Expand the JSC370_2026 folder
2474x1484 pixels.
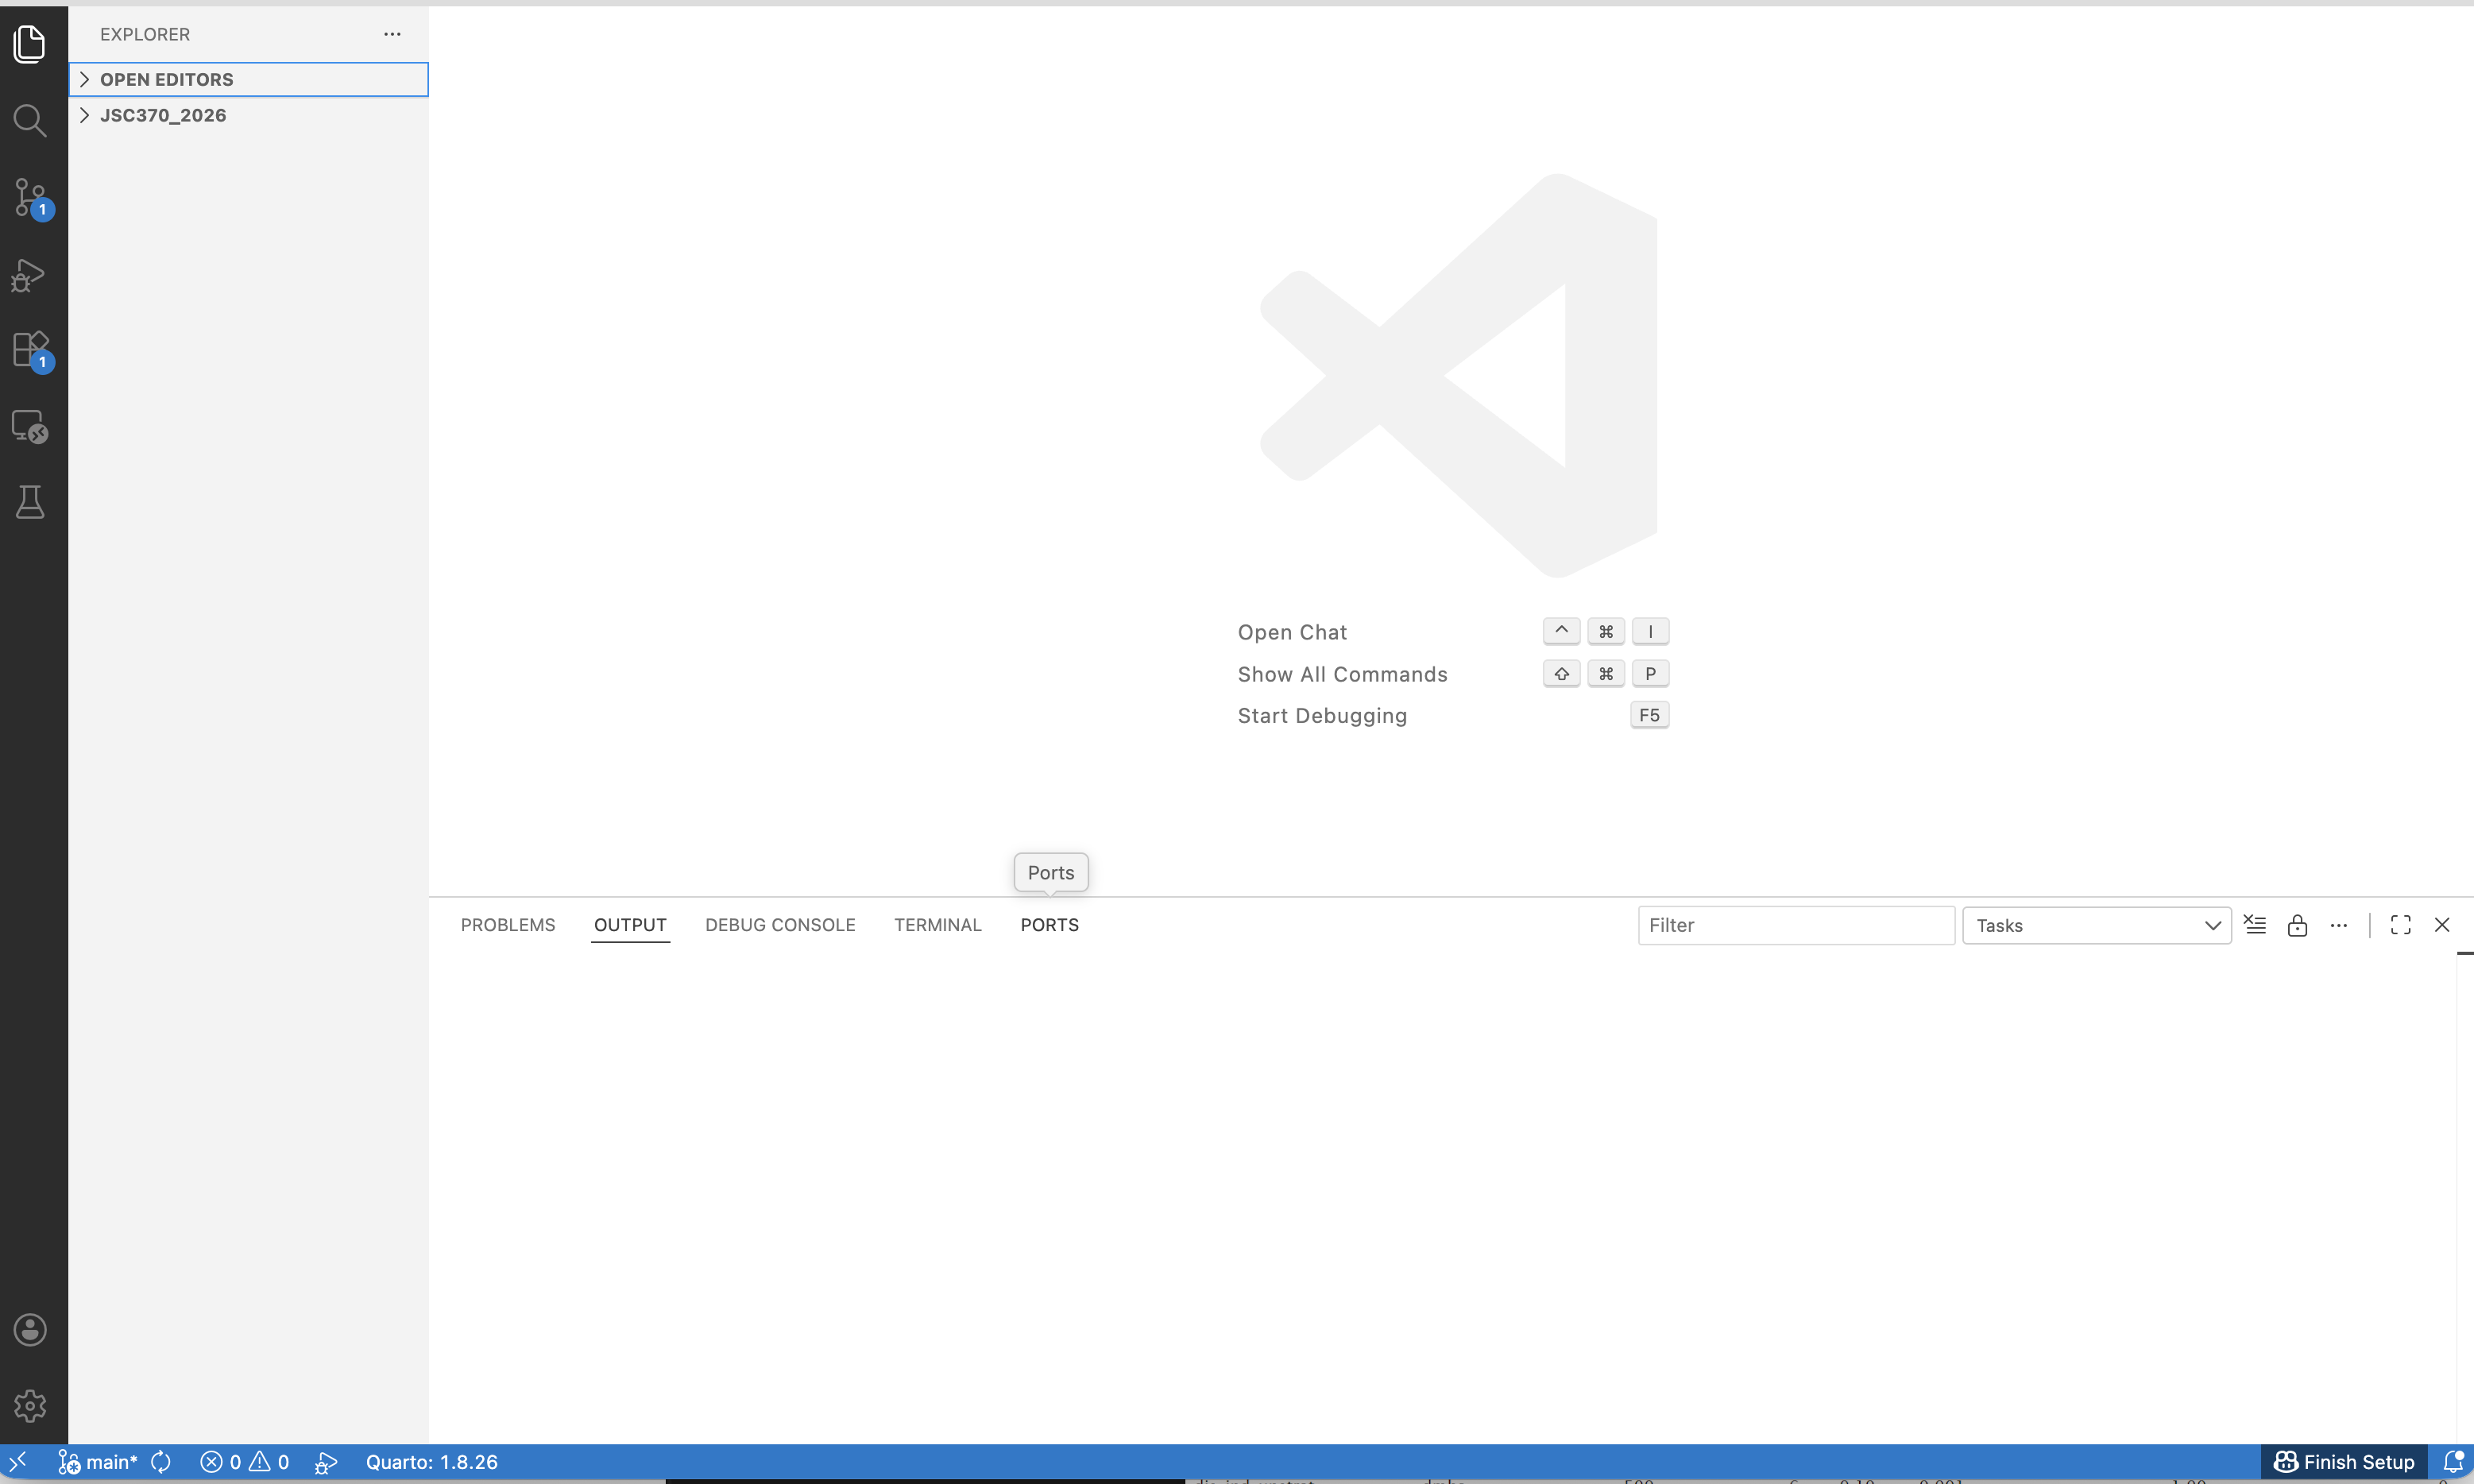pos(163,116)
